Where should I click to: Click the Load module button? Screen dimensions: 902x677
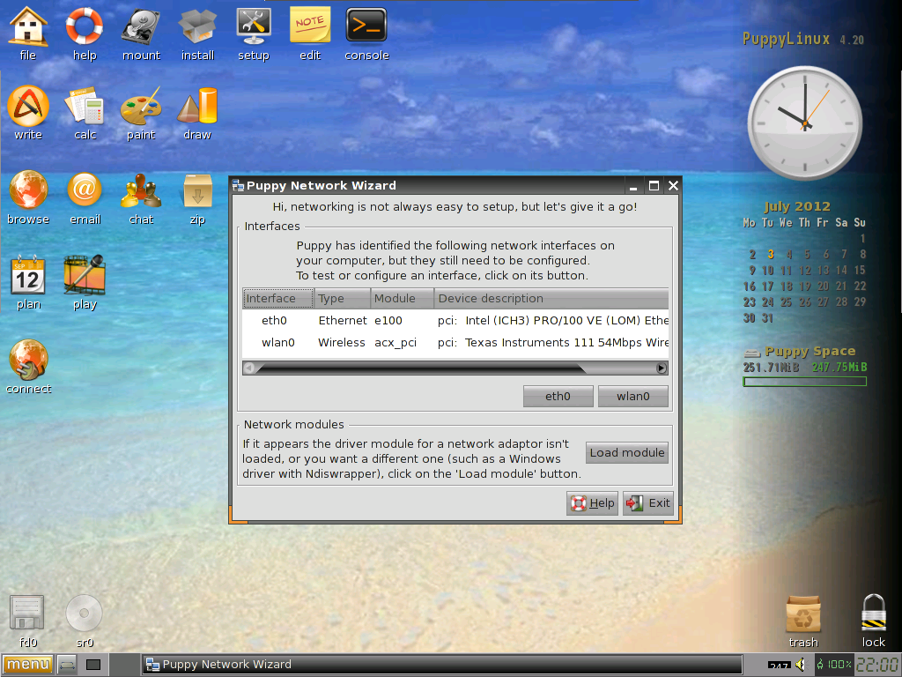(627, 452)
